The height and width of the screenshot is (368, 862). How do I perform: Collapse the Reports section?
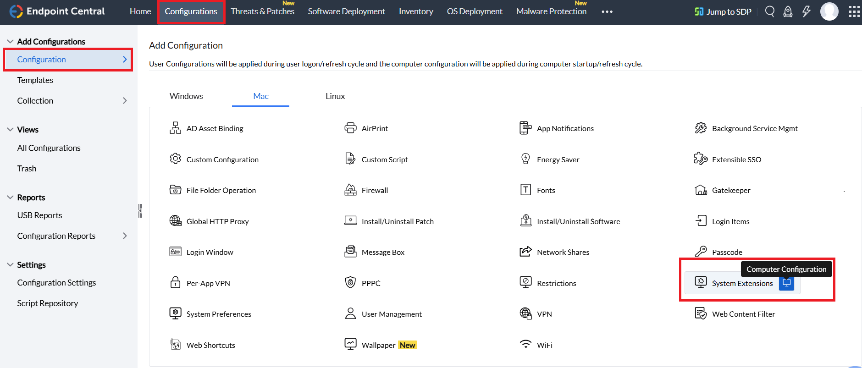pos(10,197)
